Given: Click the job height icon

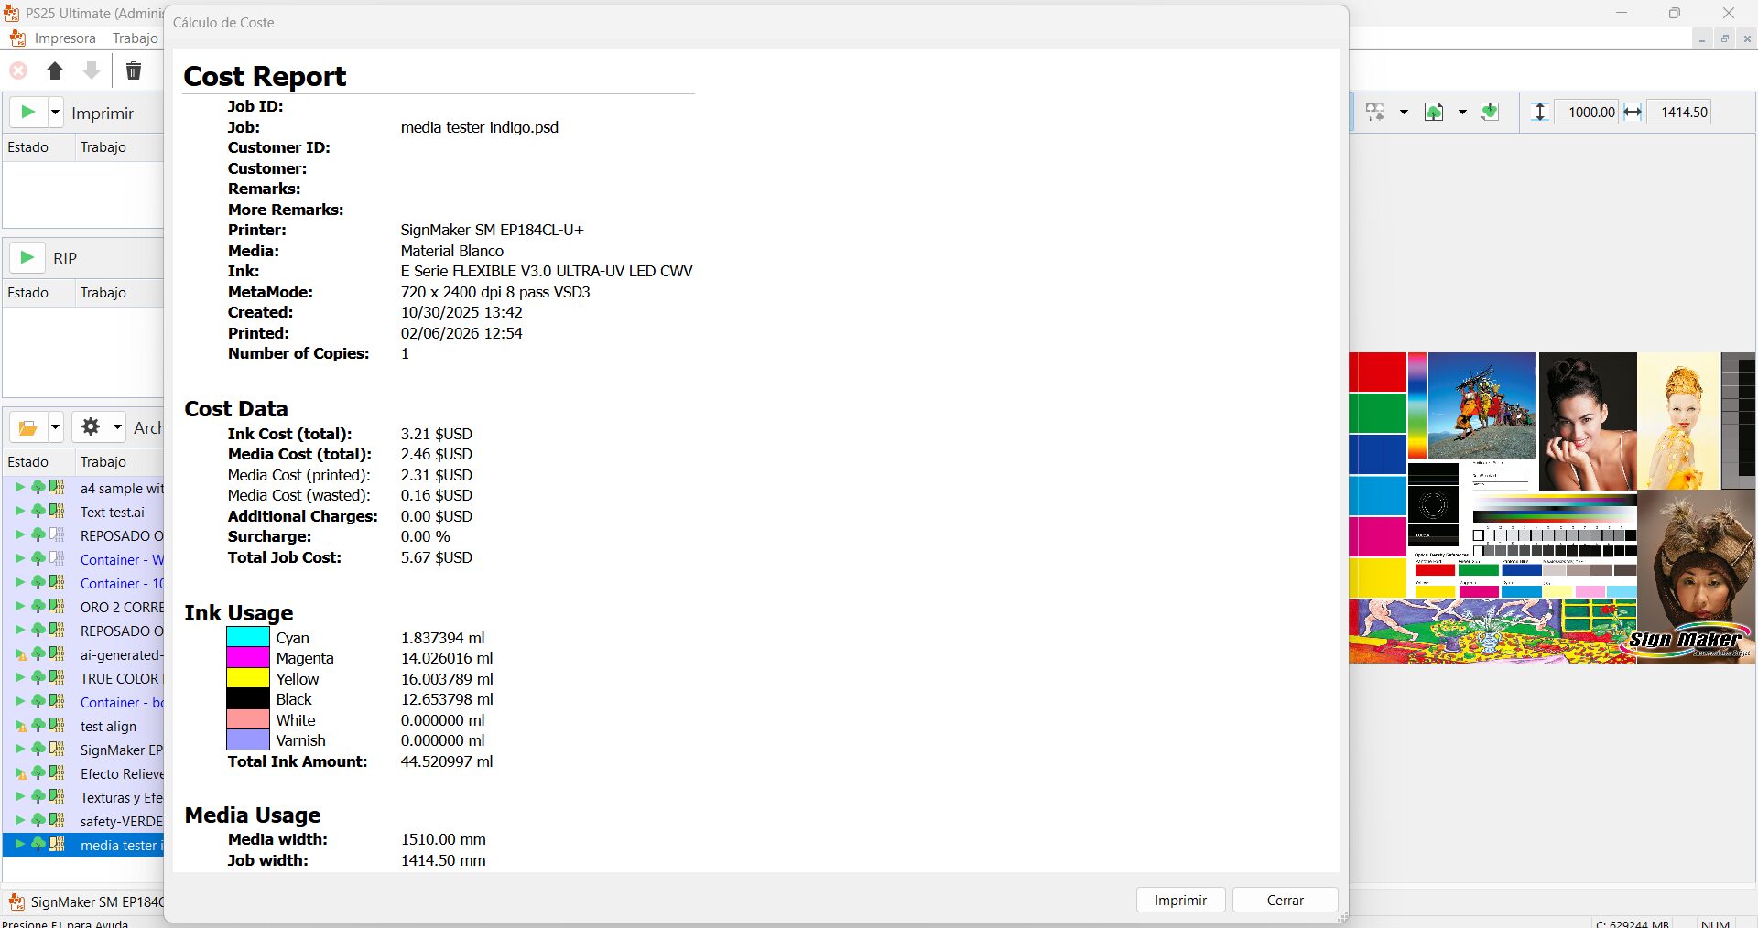Looking at the screenshot, I should click(x=1540, y=112).
